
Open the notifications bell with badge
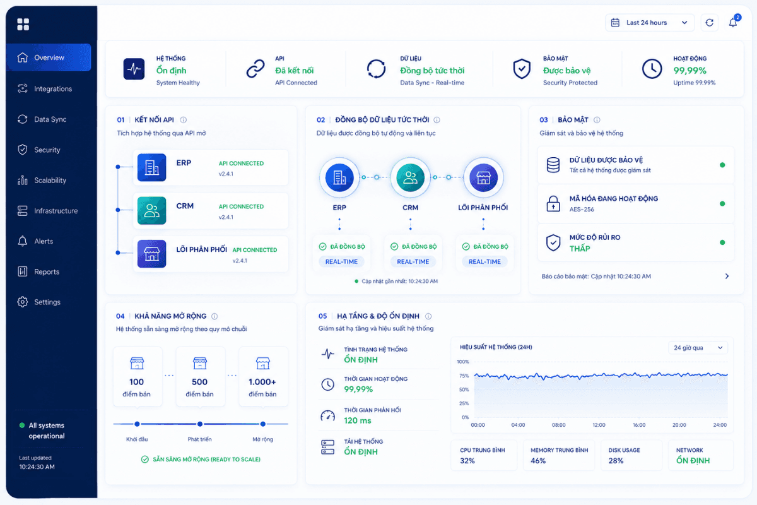733,22
